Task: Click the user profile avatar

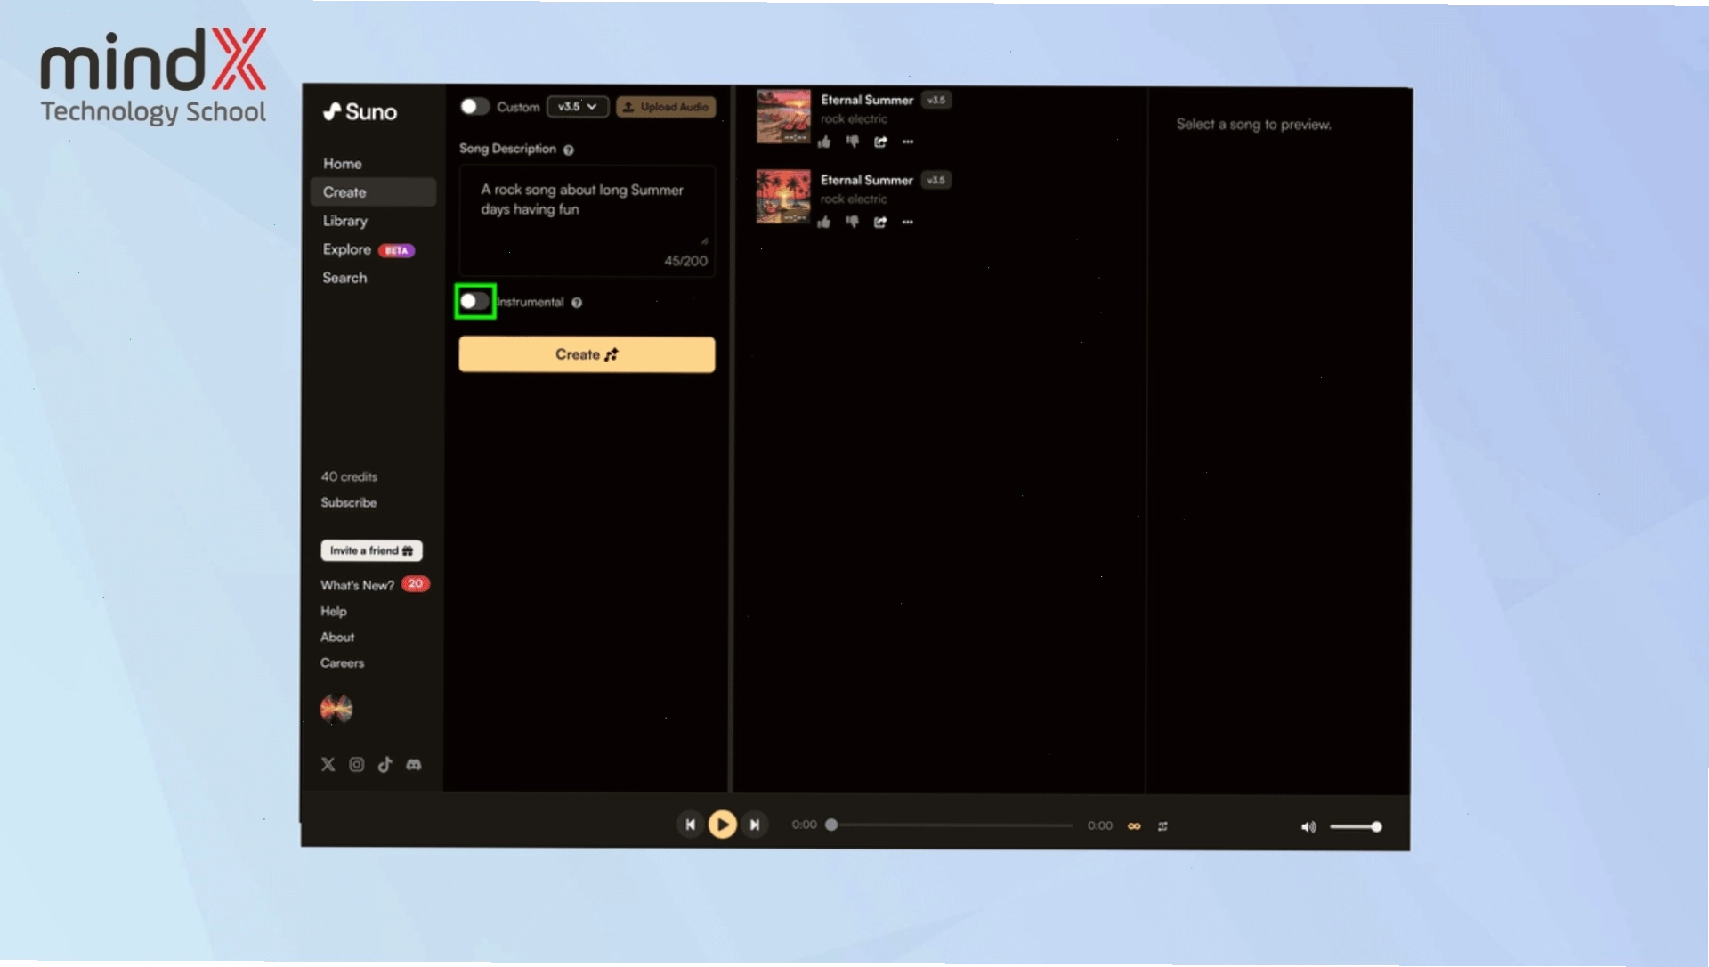Action: pos(336,709)
